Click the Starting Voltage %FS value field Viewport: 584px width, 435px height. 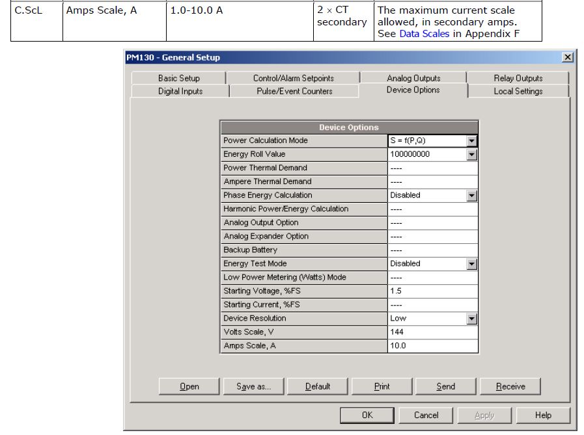432,291
